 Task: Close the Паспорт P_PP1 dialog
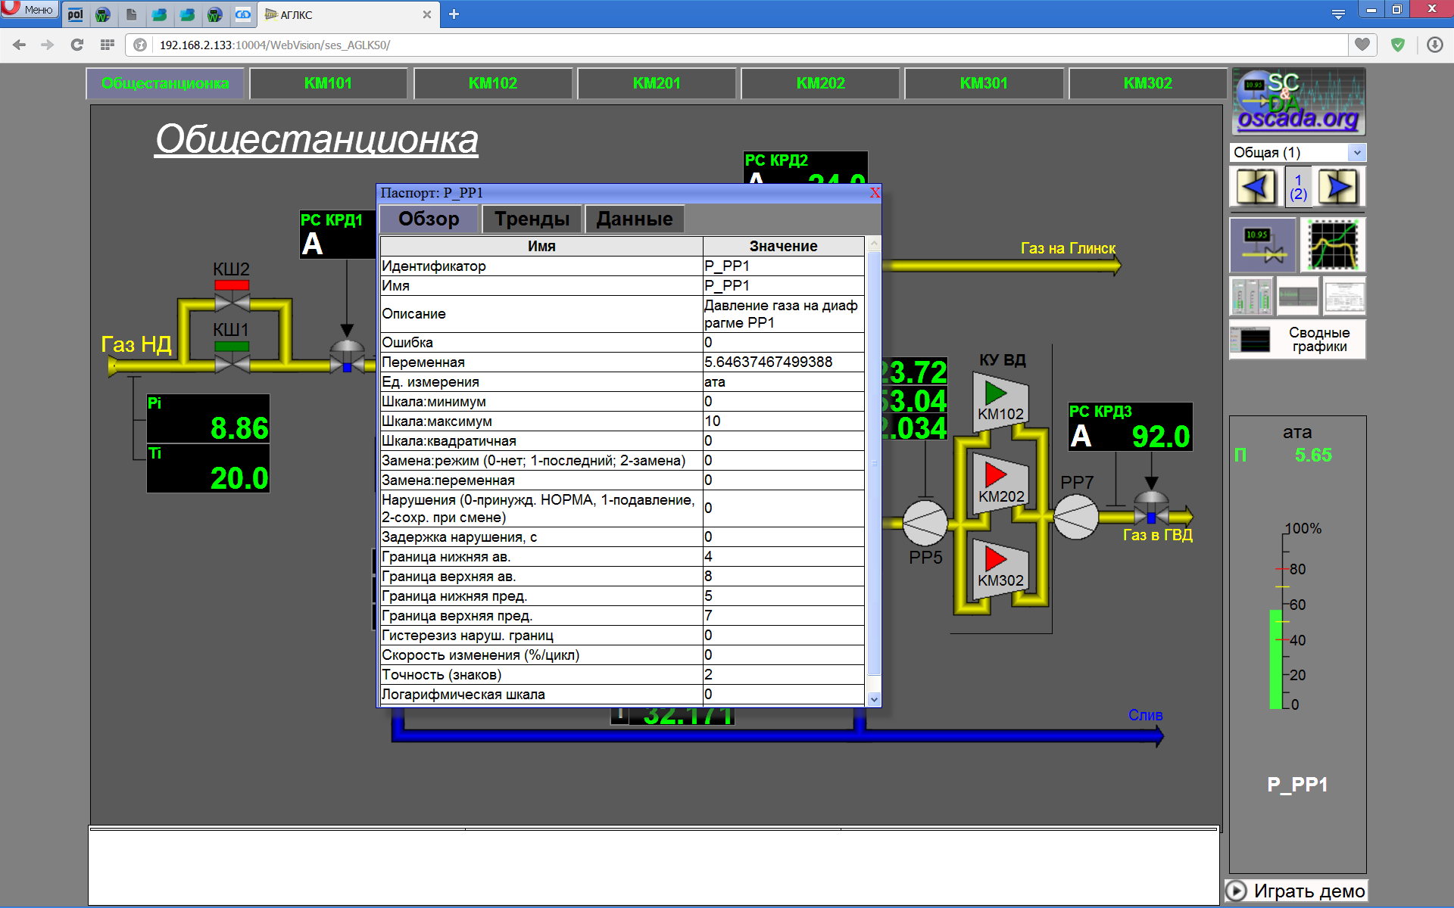[x=875, y=193]
